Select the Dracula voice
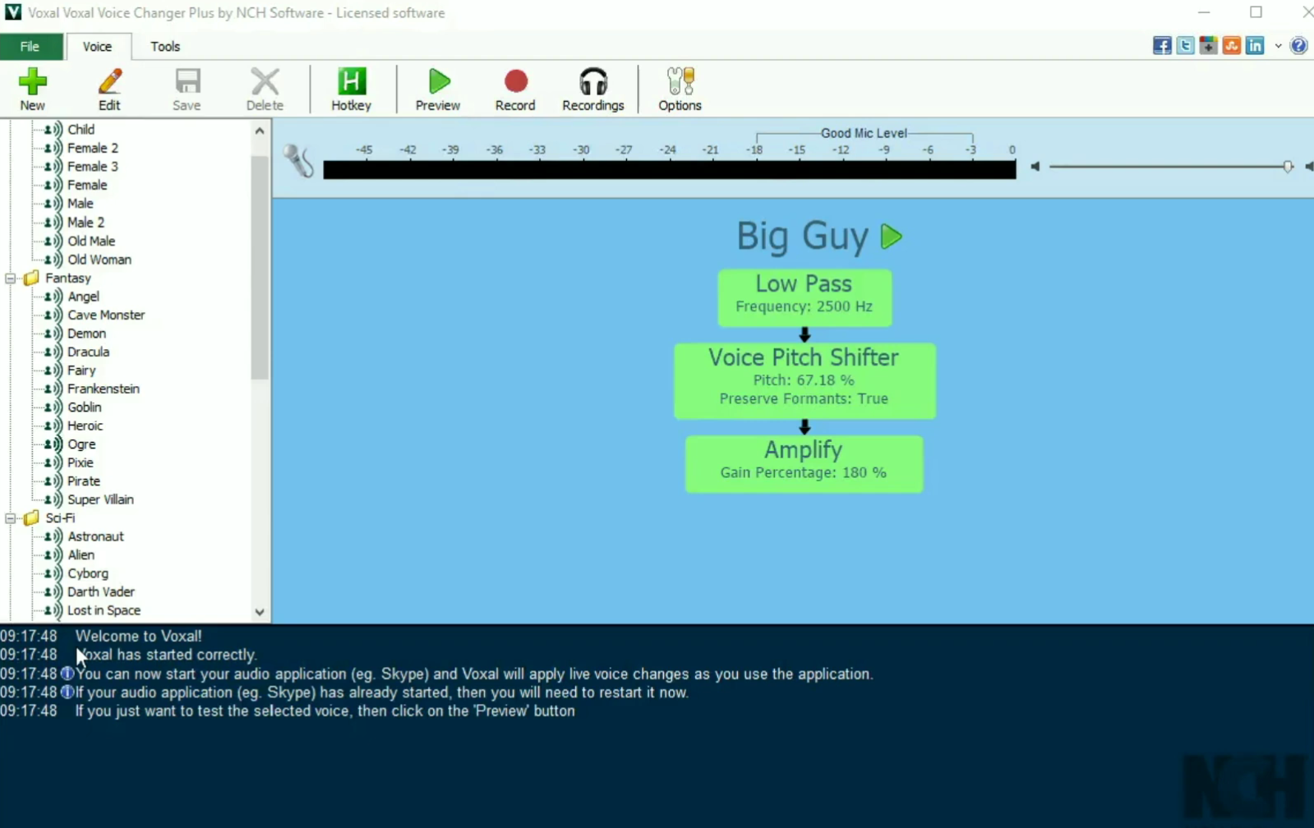 88,352
